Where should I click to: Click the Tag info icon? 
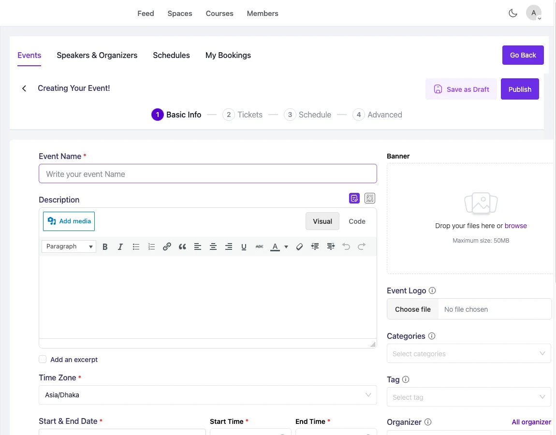coord(406,380)
